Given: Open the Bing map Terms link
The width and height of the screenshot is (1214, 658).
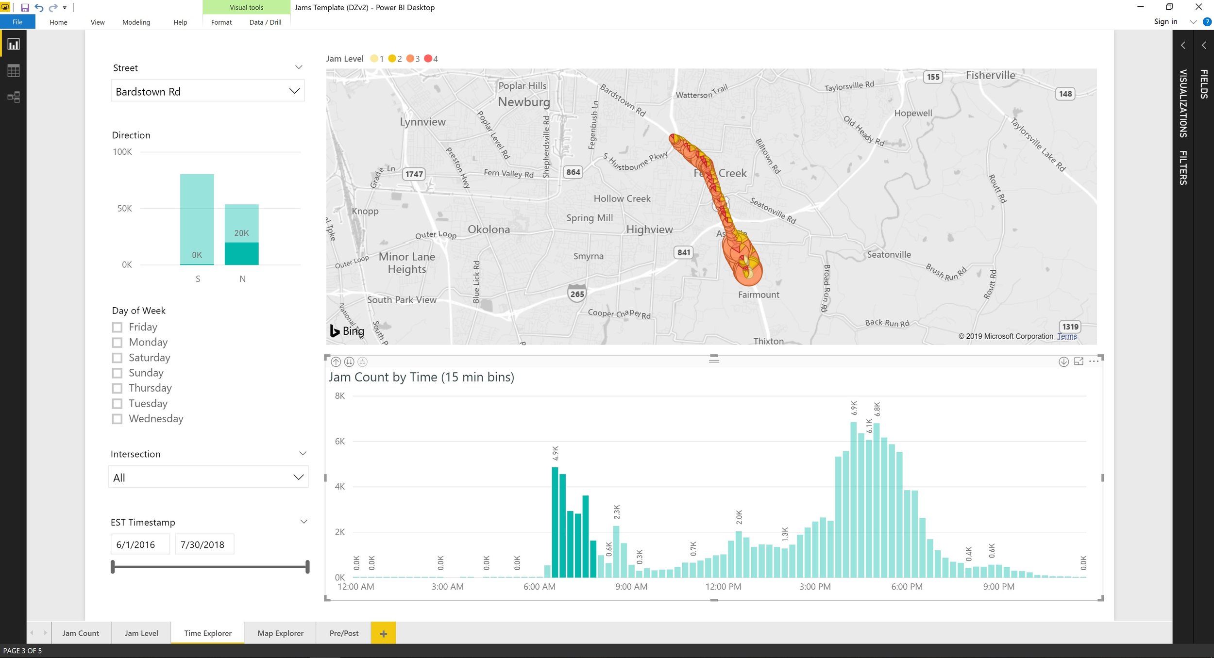Looking at the screenshot, I should (1067, 336).
